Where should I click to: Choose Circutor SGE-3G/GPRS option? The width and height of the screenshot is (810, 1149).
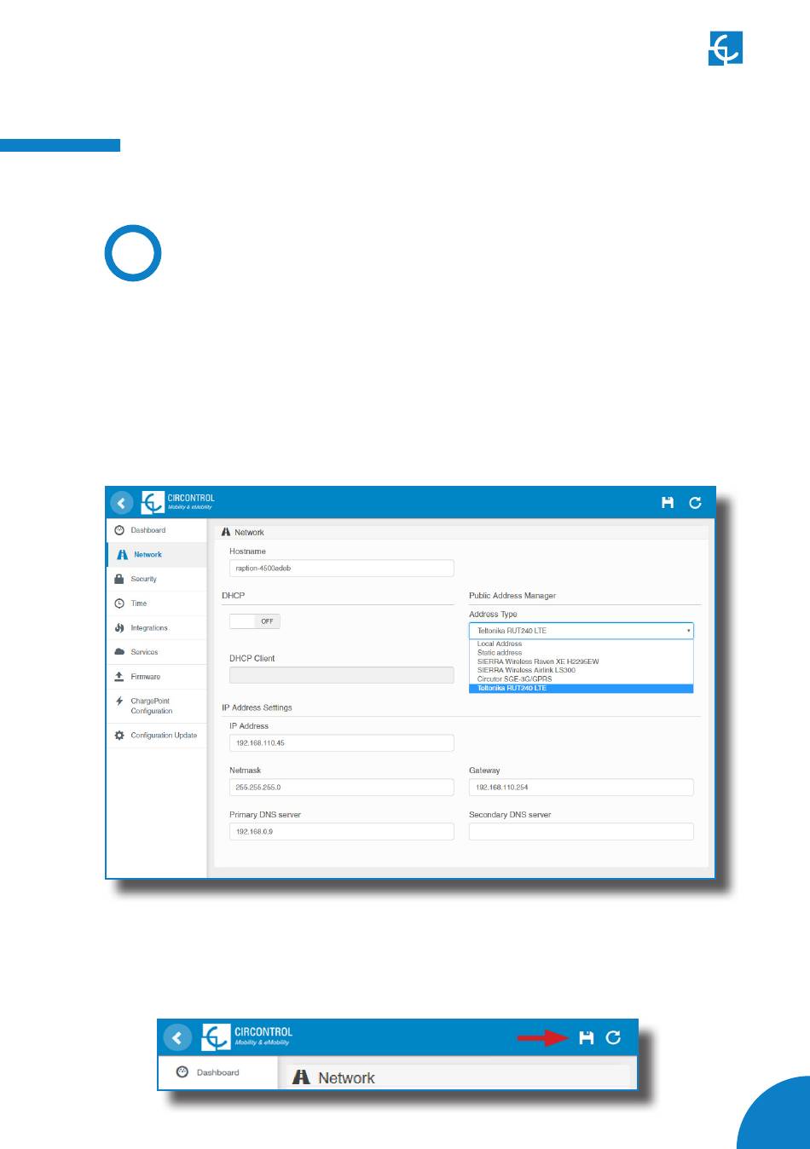(x=581, y=679)
